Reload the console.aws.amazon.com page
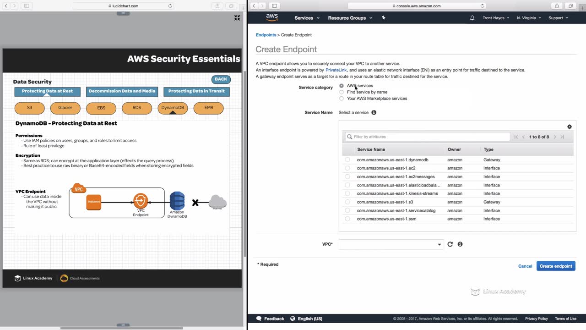586x330 pixels. click(x=483, y=6)
